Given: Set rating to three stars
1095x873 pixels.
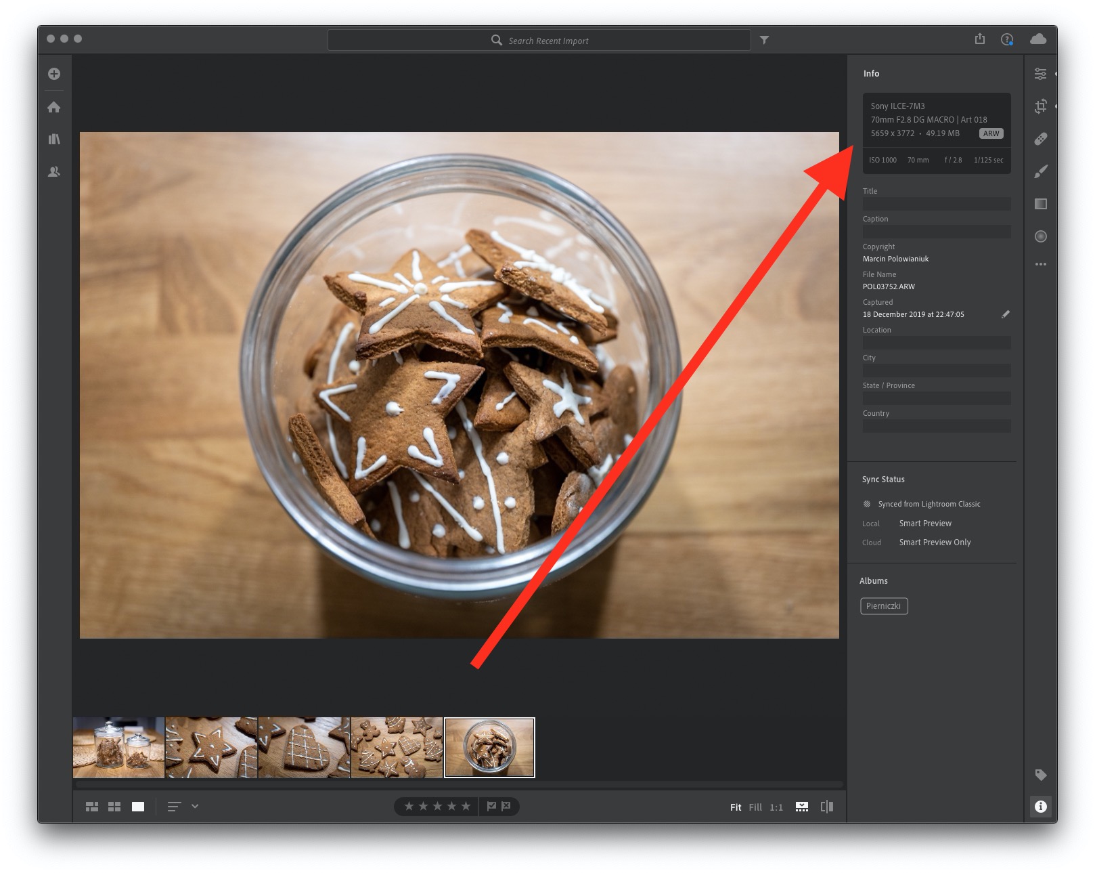Looking at the screenshot, I should [x=437, y=806].
